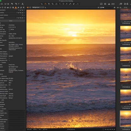This screenshot has width=131, height=131.
Task: Click the ISO 800 speed rating value
Action: click(x=11, y=78)
